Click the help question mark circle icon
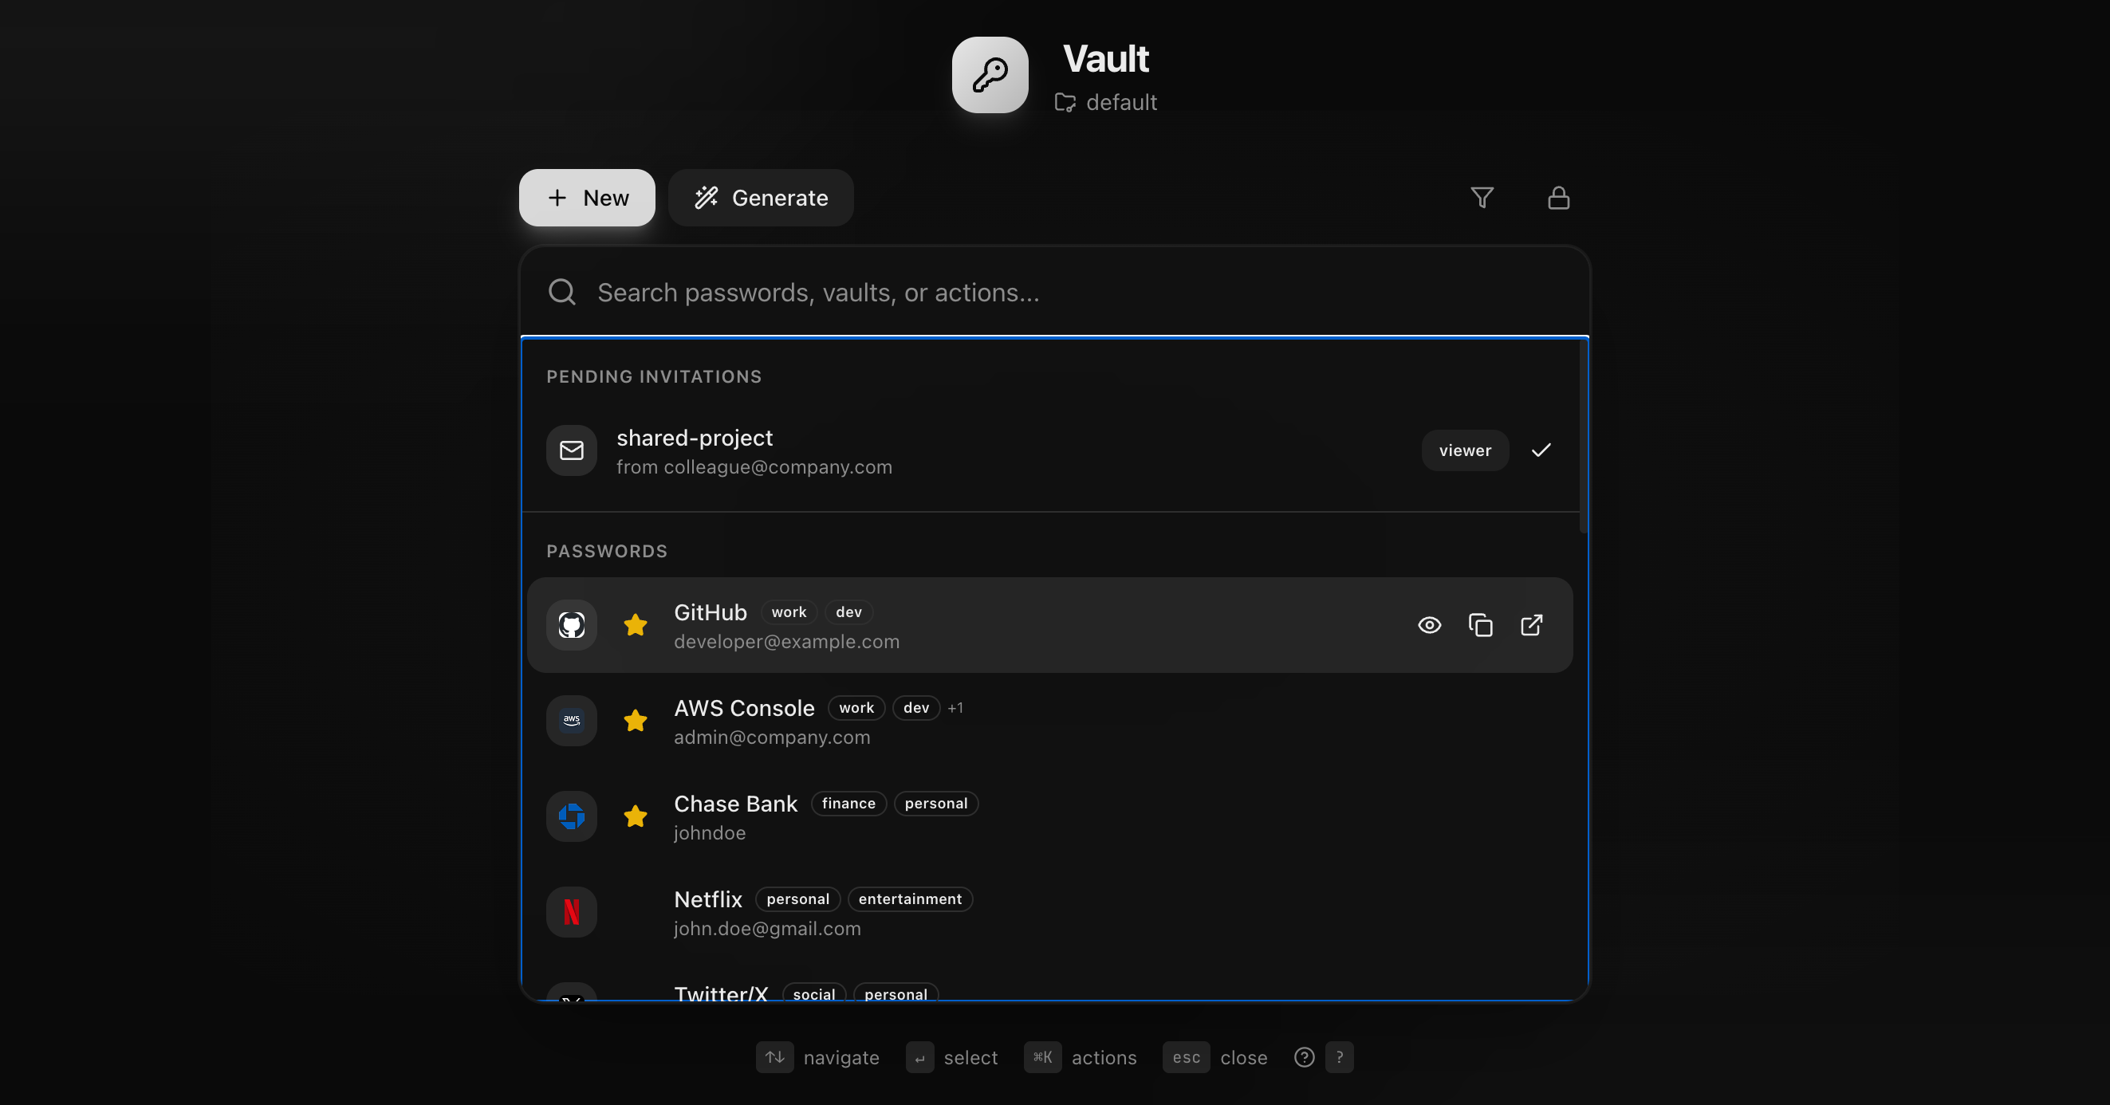 (x=1304, y=1057)
